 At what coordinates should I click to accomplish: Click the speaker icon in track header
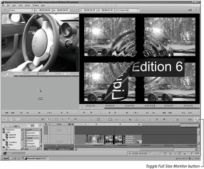click(72, 124)
